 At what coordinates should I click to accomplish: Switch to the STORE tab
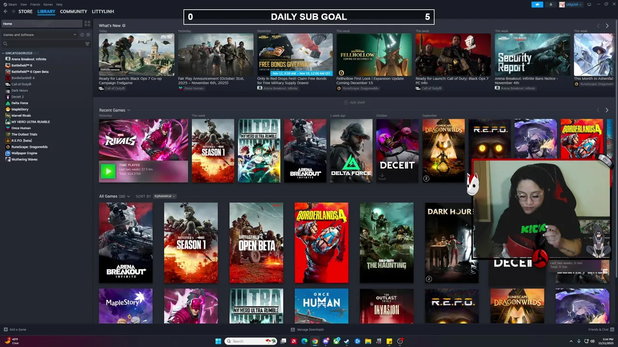click(x=26, y=12)
